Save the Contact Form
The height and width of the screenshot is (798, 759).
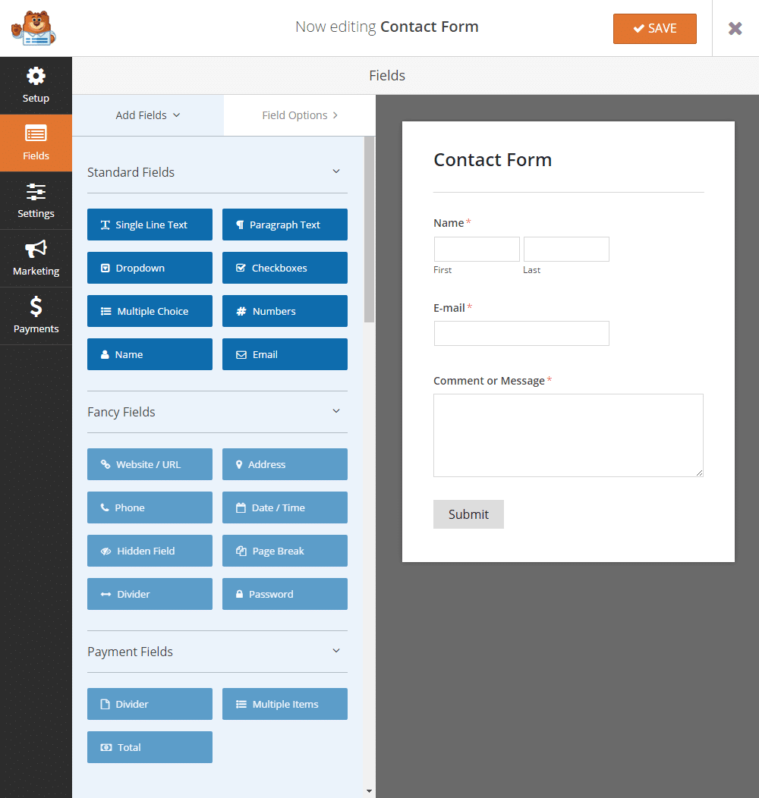coord(654,28)
